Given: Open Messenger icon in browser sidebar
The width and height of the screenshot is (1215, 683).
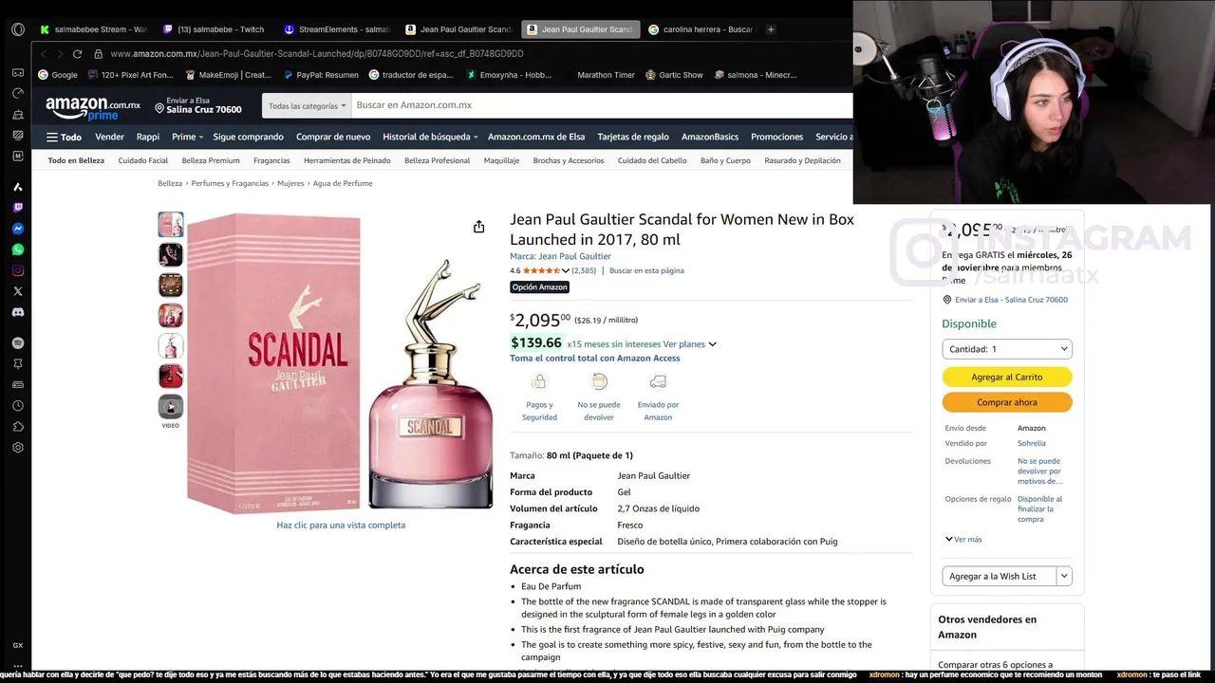Looking at the screenshot, I should [x=18, y=229].
